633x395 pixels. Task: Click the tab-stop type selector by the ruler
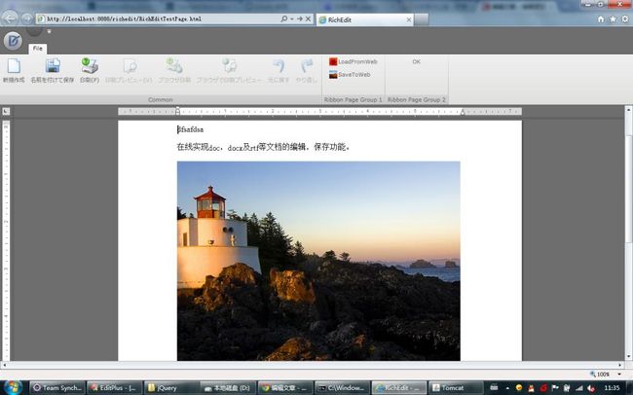[x=6, y=111]
